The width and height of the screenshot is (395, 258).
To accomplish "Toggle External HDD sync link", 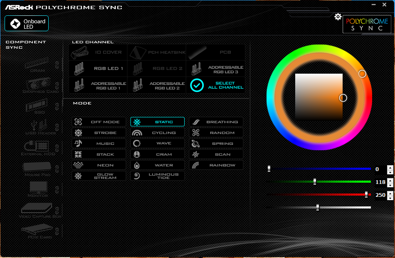I will [x=57, y=148].
